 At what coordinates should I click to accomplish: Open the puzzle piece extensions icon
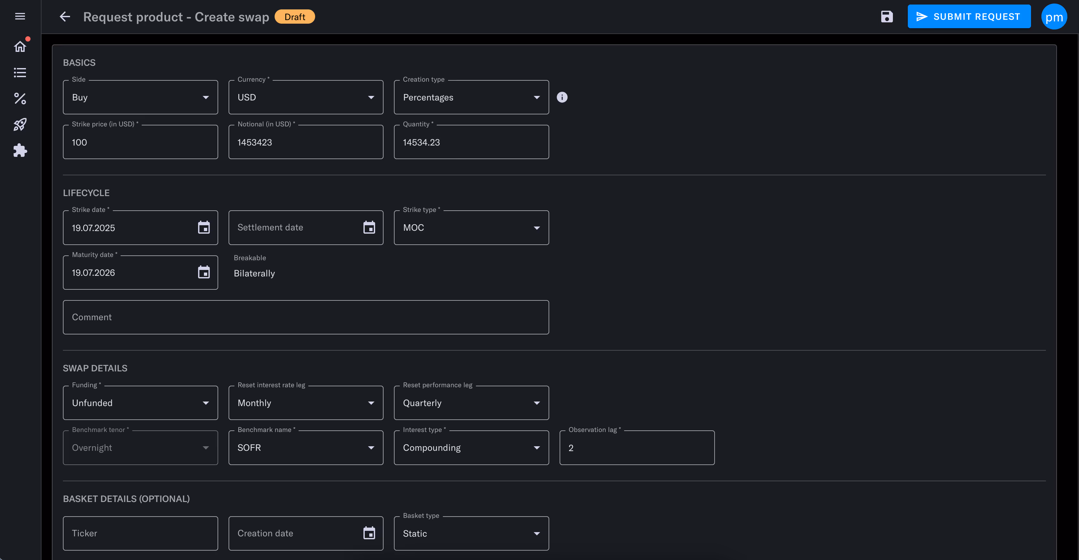(20, 150)
